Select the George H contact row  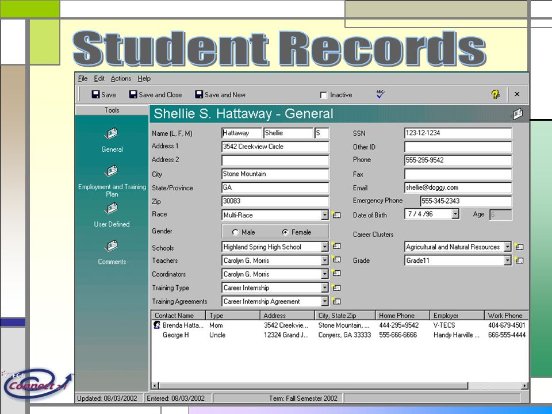pyautogui.click(x=340, y=335)
